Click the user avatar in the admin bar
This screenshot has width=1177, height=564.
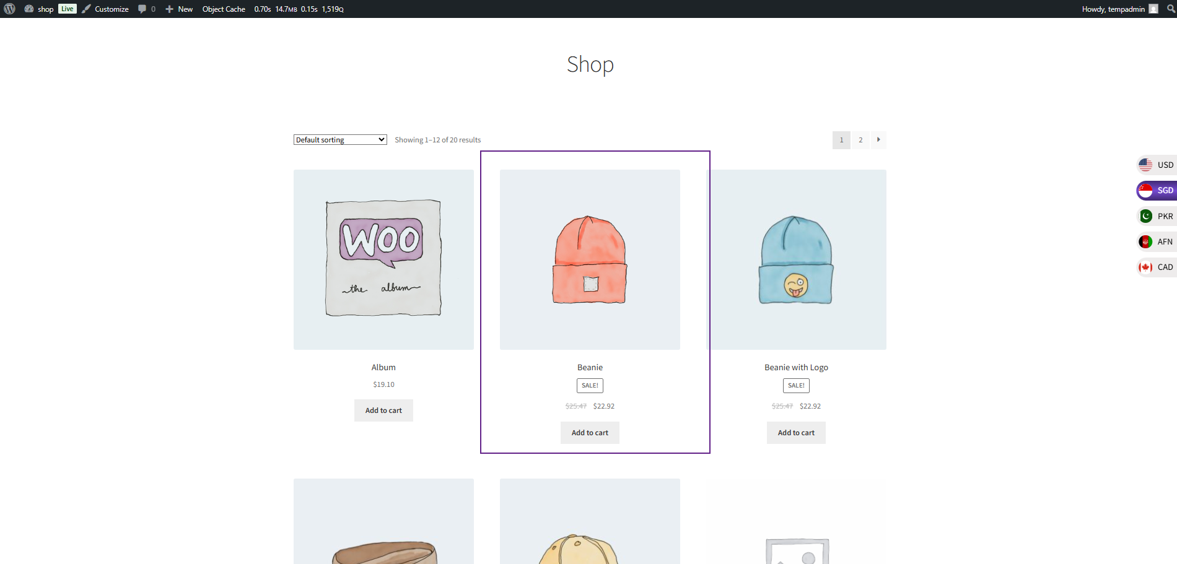point(1153,9)
